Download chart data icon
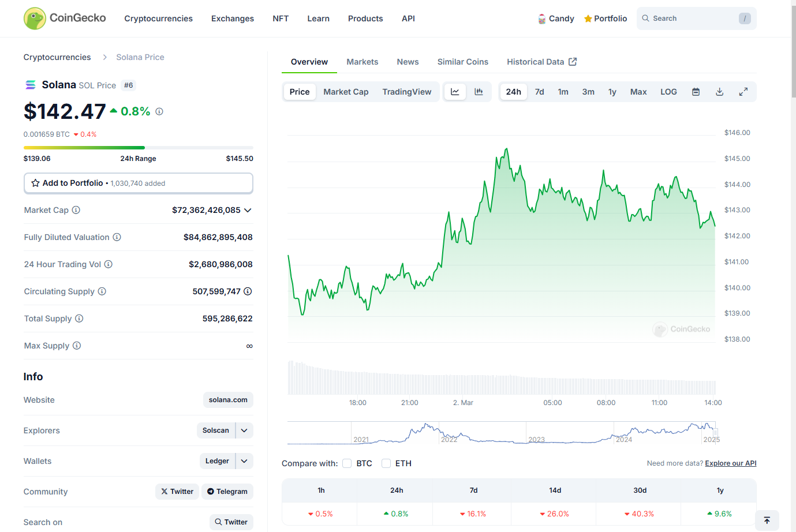 (x=720, y=92)
